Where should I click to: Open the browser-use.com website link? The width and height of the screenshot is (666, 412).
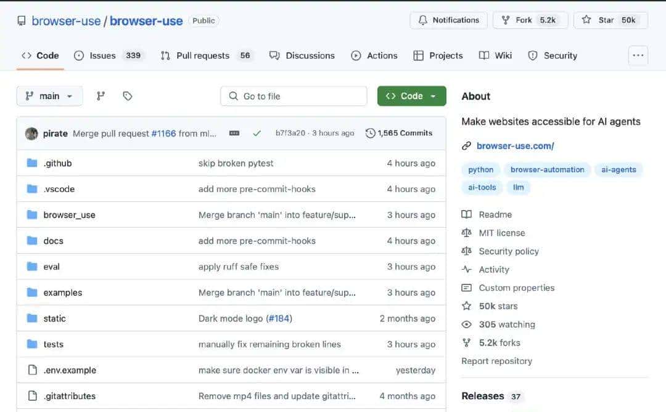515,146
